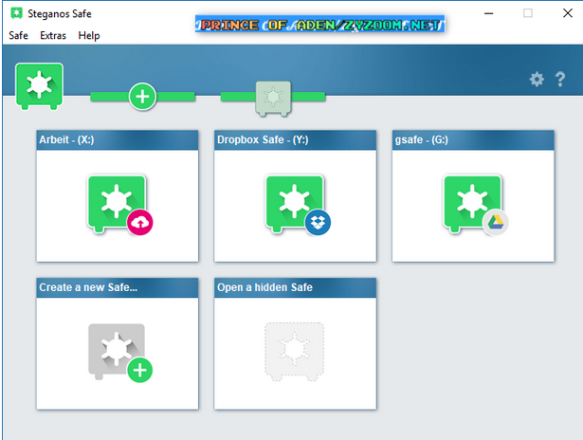The width and height of the screenshot is (583, 440).
Task: Click the 'Create a new Safe...' title
Action: coord(88,287)
